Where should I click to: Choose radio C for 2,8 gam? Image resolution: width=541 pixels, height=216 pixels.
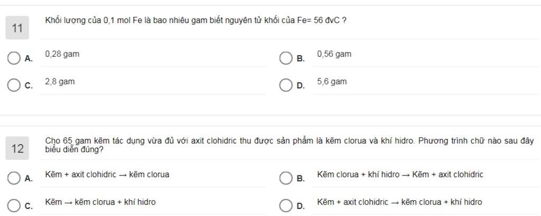pos(14,86)
